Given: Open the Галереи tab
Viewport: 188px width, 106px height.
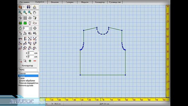Looking at the screenshot, I should coord(70,2).
